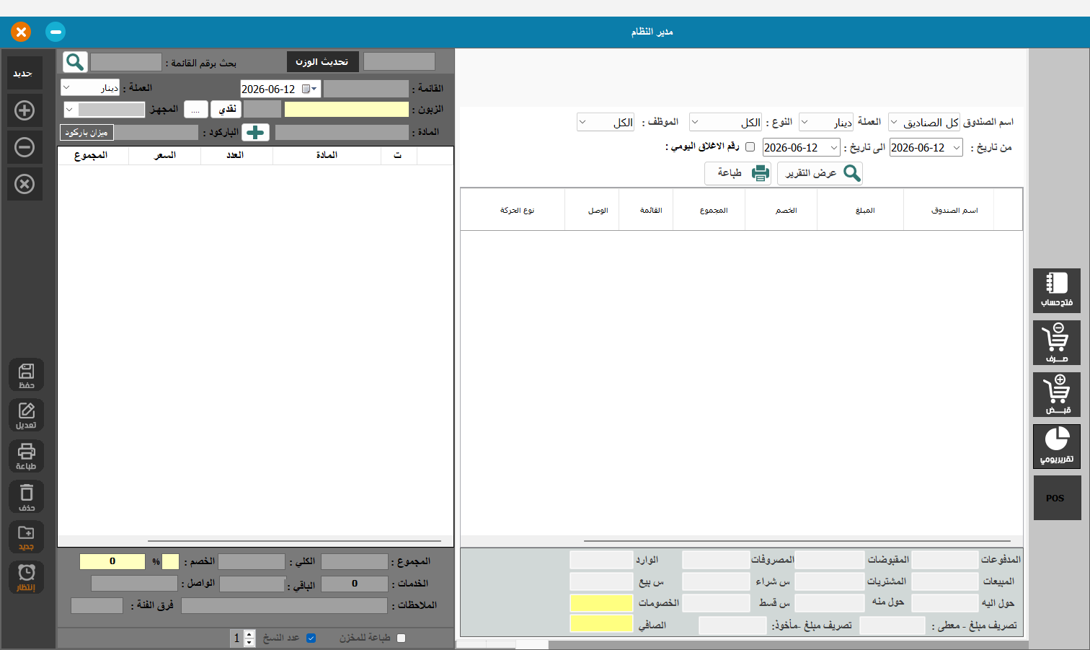Click the invoice number search magnifier icon

pos(75,62)
